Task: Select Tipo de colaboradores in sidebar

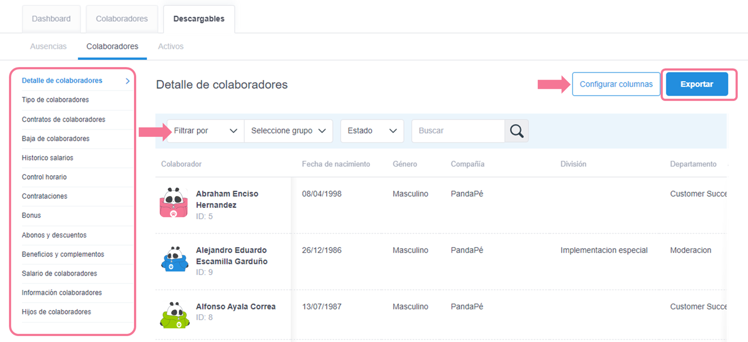Action: tap(56, 100)
